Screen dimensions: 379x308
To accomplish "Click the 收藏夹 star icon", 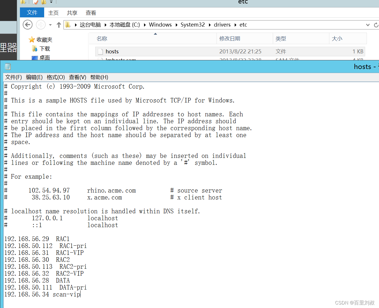I will point(32,40).
